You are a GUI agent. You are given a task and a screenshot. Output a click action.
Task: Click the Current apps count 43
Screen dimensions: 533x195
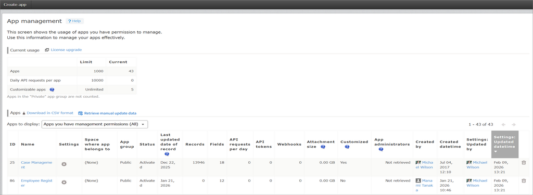click(131, 71)
